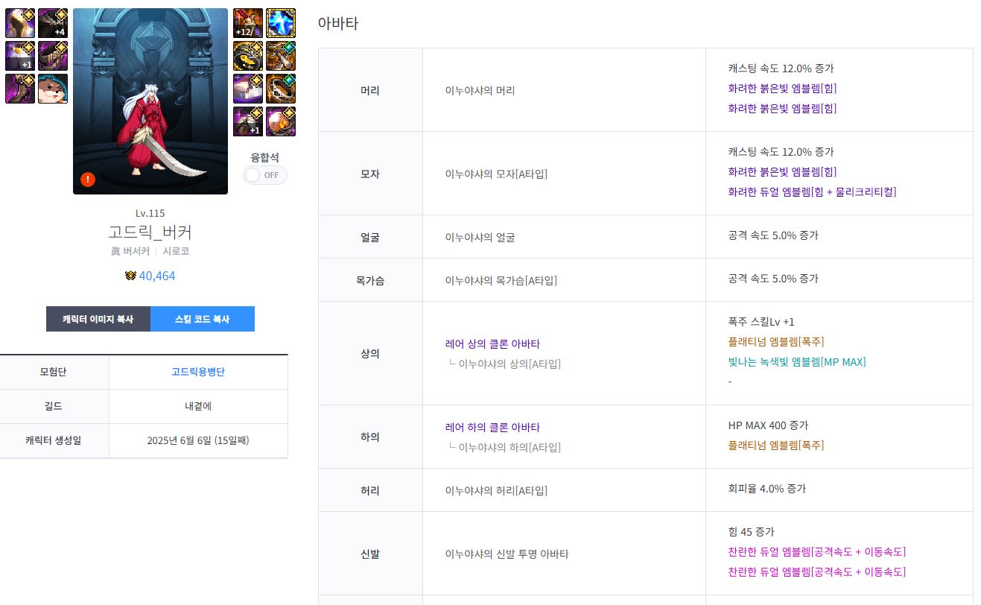Click the golden helmet shoulder armor icon
This screenshot has height=605, width=981.
(x=20, y=23)
